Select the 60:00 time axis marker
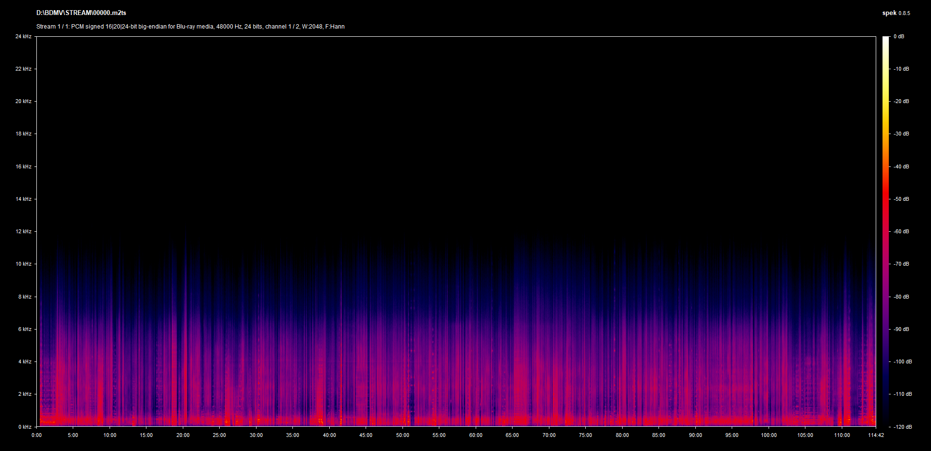The image size is (931, 451). coord(476,436)
